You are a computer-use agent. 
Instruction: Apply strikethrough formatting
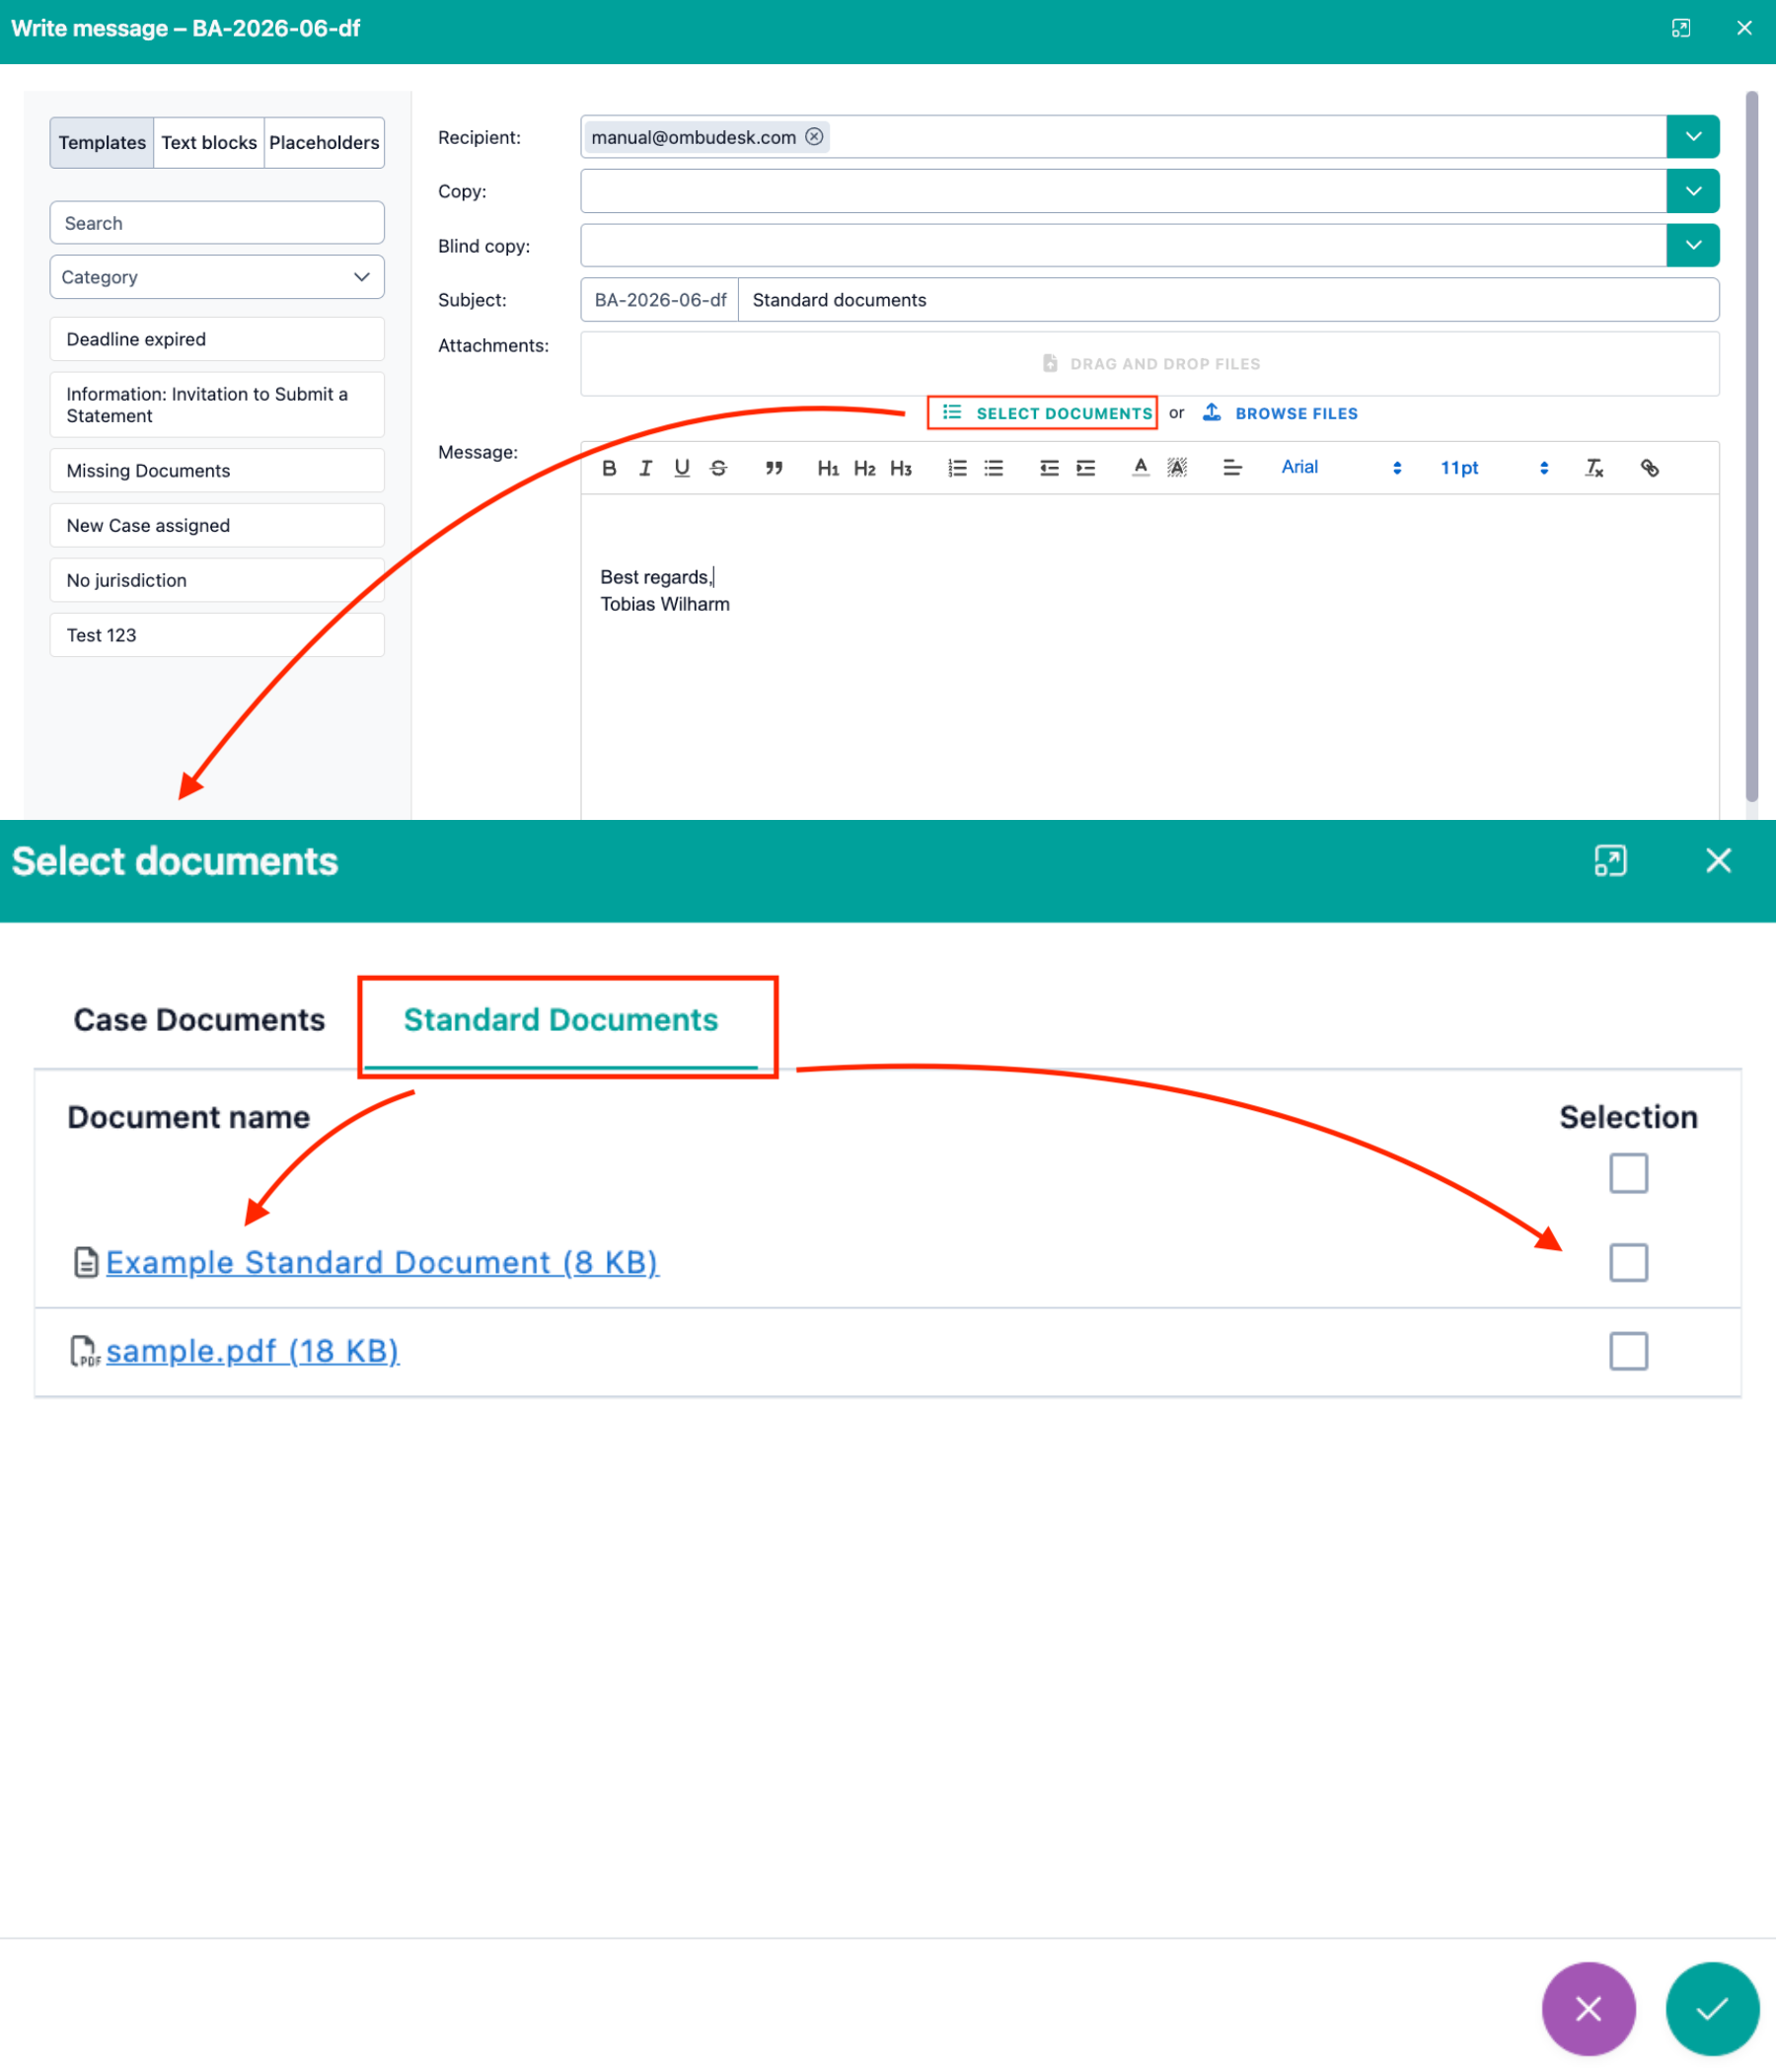point(718,468)
